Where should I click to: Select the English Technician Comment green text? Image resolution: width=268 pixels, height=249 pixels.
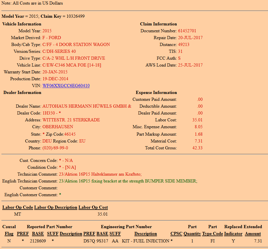pos(128,181)
